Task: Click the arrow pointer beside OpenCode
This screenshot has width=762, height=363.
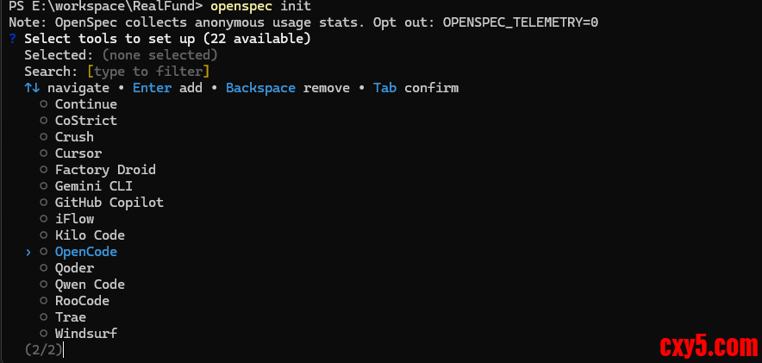Action: tap(28, 252)
